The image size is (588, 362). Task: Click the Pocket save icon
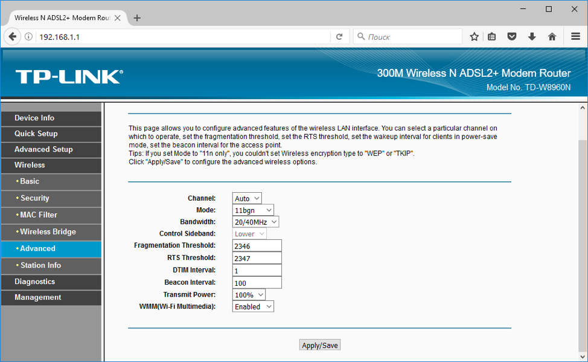[512, 37]
